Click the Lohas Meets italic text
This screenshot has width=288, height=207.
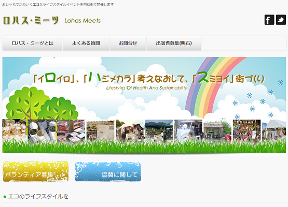[x=83, y=21]
